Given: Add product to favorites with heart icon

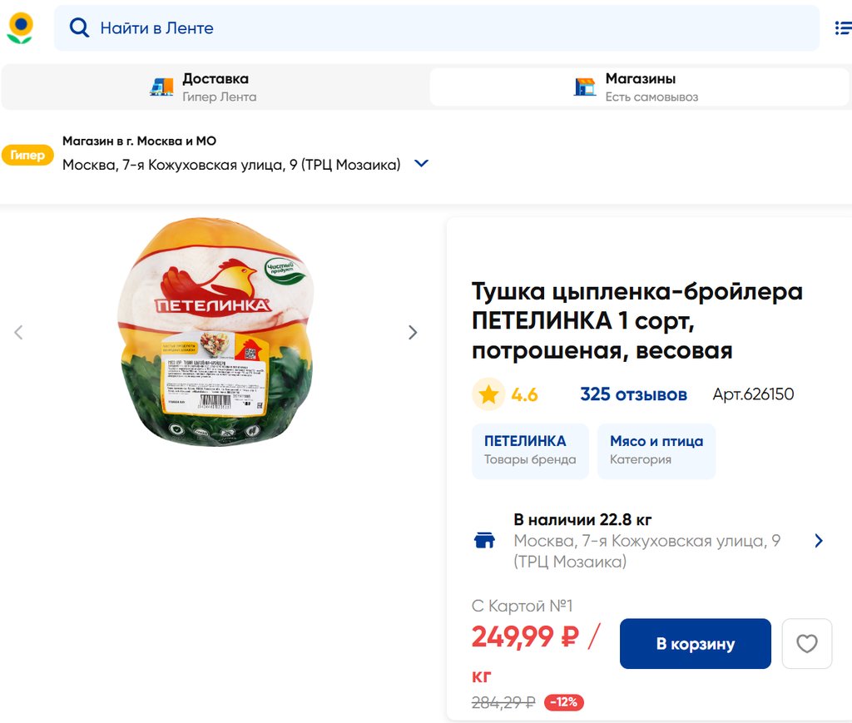Looking at the screenshot, I should (x=806, y=643).
